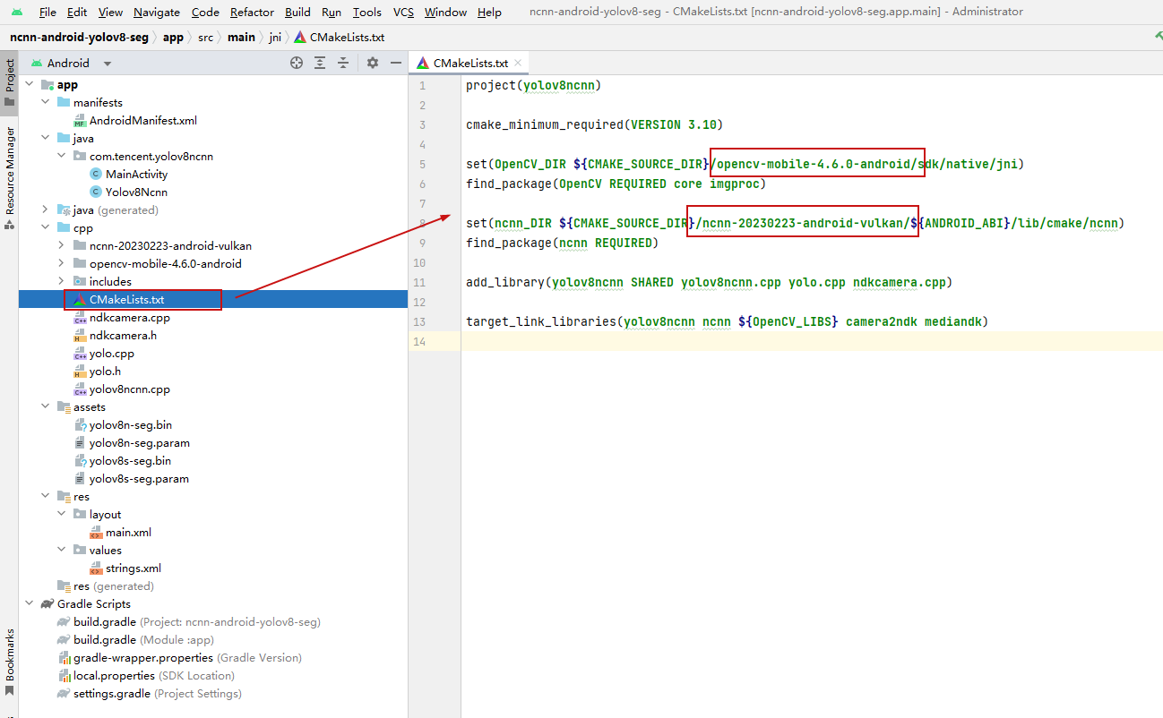Click the main breadcrumb segment
This screenshot has width=1163, height=718.
click(x=241, y=38)
